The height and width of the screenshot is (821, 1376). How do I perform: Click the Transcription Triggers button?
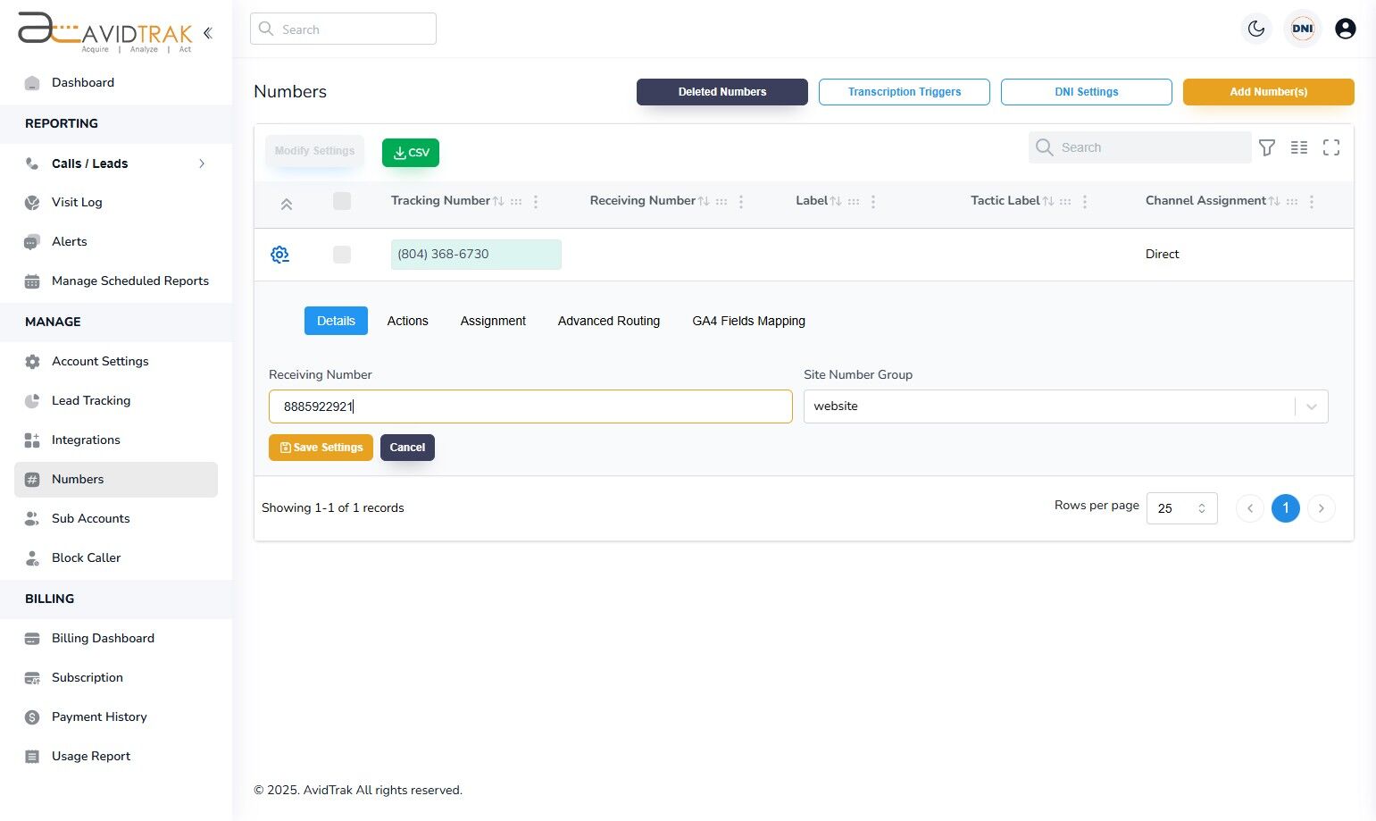pyautogui.click(x=904, y=92)
